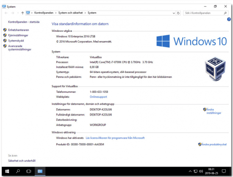Click the VirtualBox logo image
The height and width of the screenshot is (177, 233).
215,69
